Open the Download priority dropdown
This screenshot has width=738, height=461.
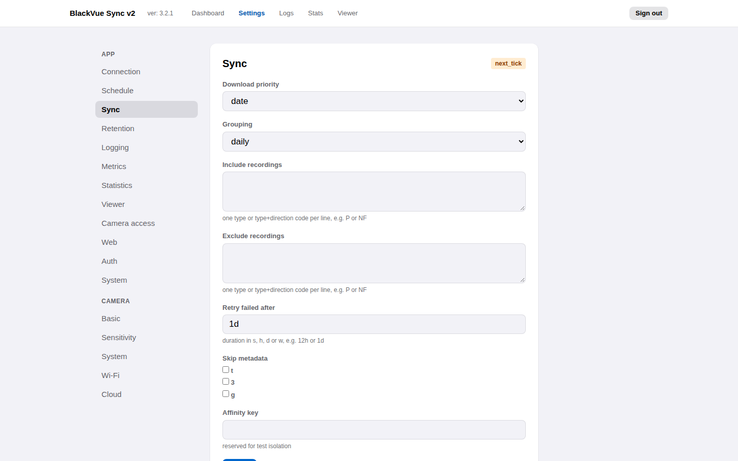[x=374, y=101]
